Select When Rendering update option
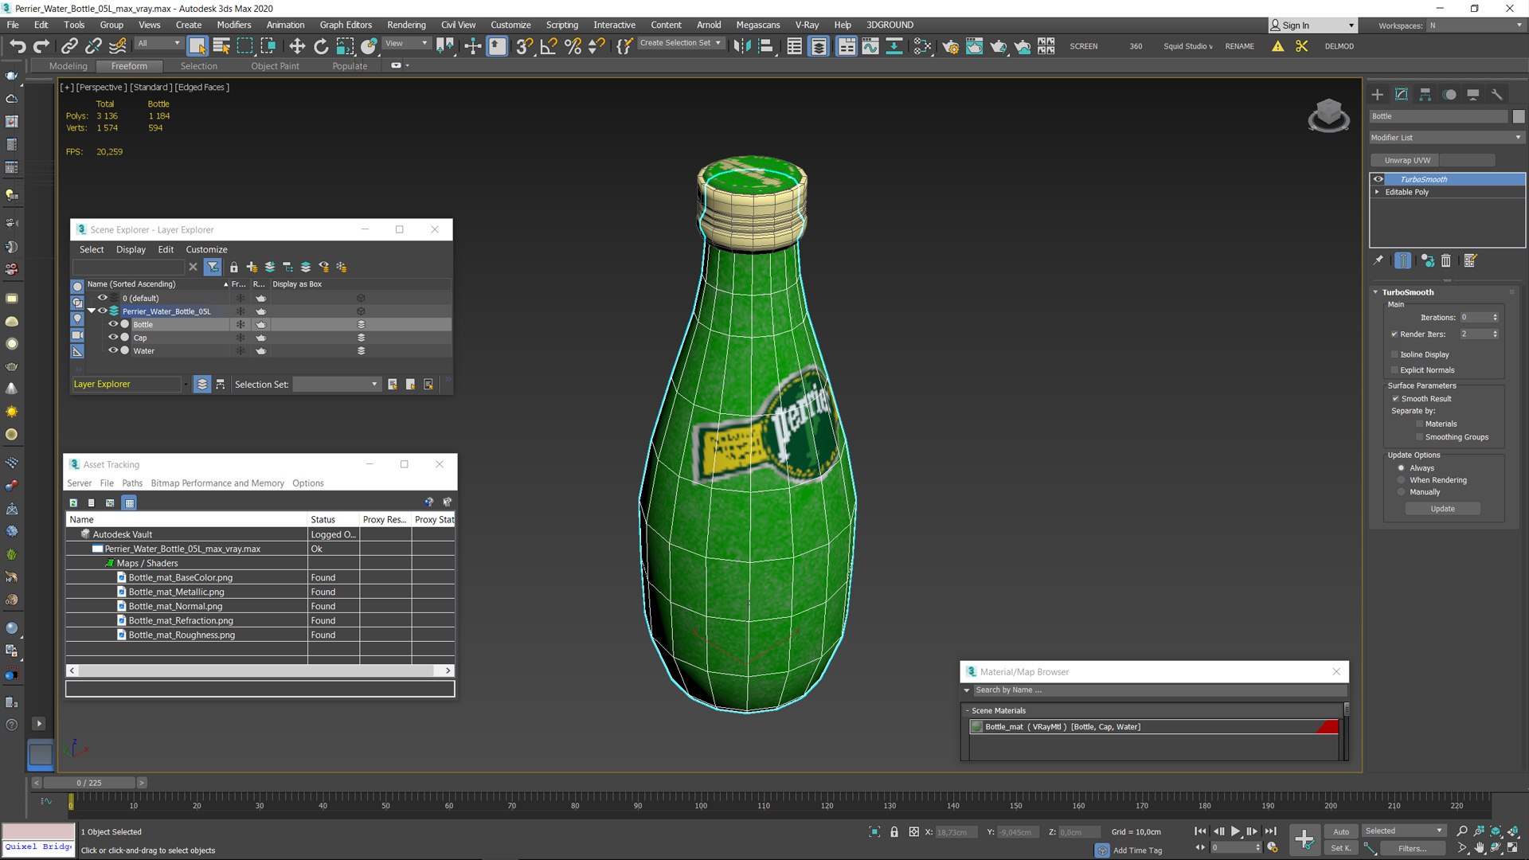This screenshot has width=1529, height=860. (1402, 480)
